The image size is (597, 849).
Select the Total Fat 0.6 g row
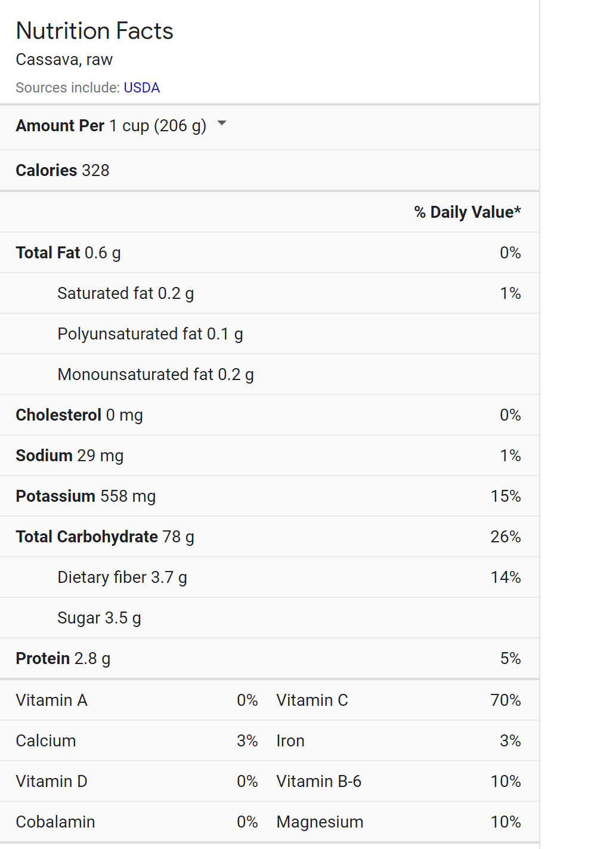(68, 253)
